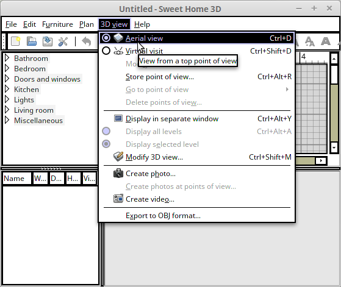Viewport: 341px width, 287px height.
Task: Close the 3D view menu
Action: (x=114, y=24)
